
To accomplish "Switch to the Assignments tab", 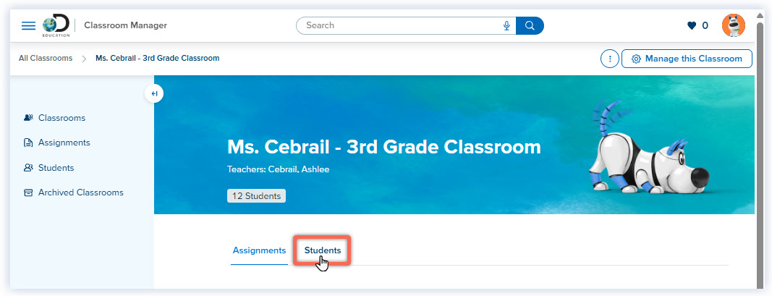I will click(x=259, y=250).
